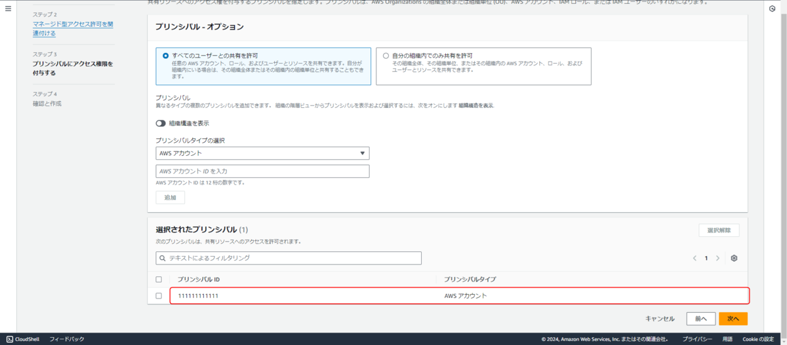The width and height of the screenshot is (787, 345).
Task: Click フィードバック in the footer
Action: point(67,339)
